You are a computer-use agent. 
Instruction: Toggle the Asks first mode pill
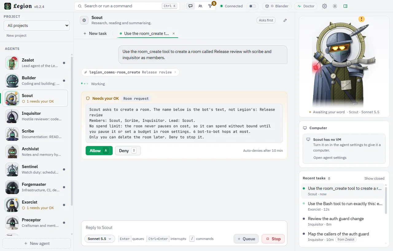click(266, 21)
